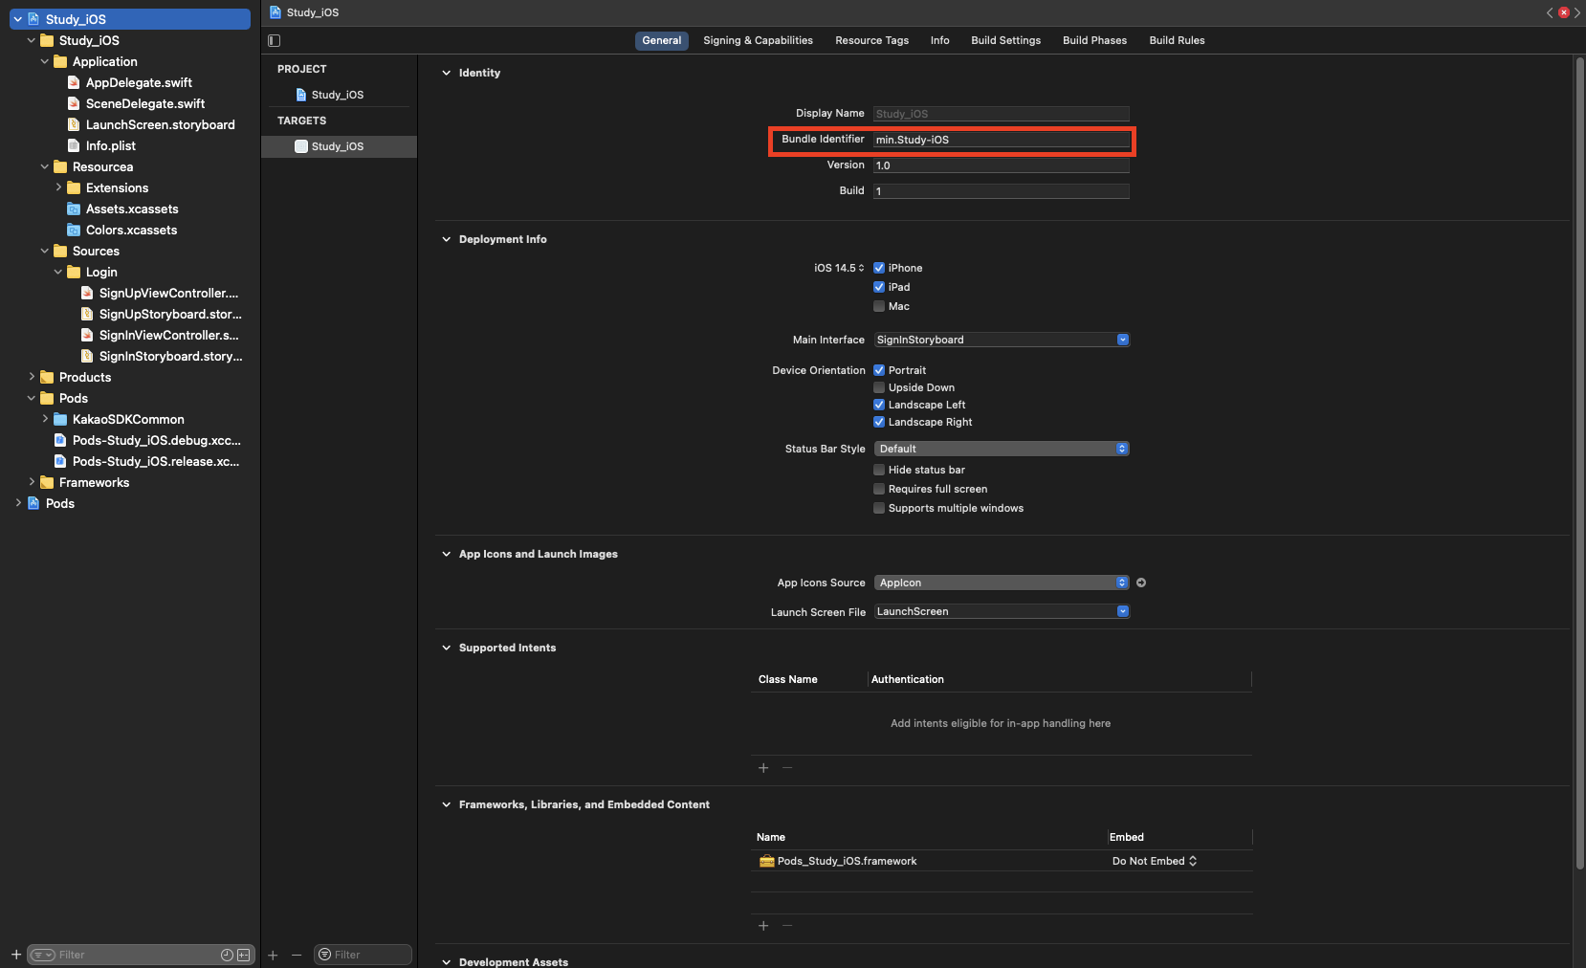Enable Requires full screen checkbox
Viewport: 1586px width, 968px height.
coord(879,489)
